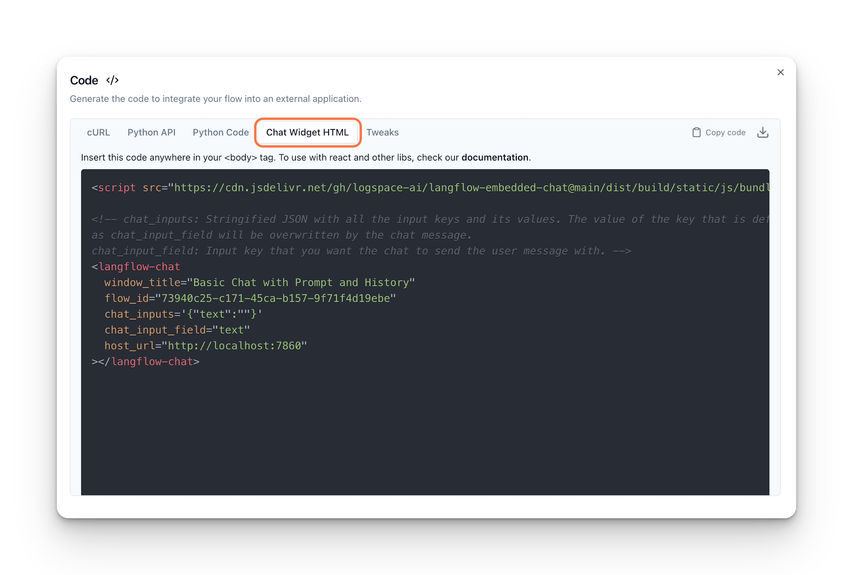Go to the Tweaks tab
This screenshot has height=575, width=853.
(382, 132)
